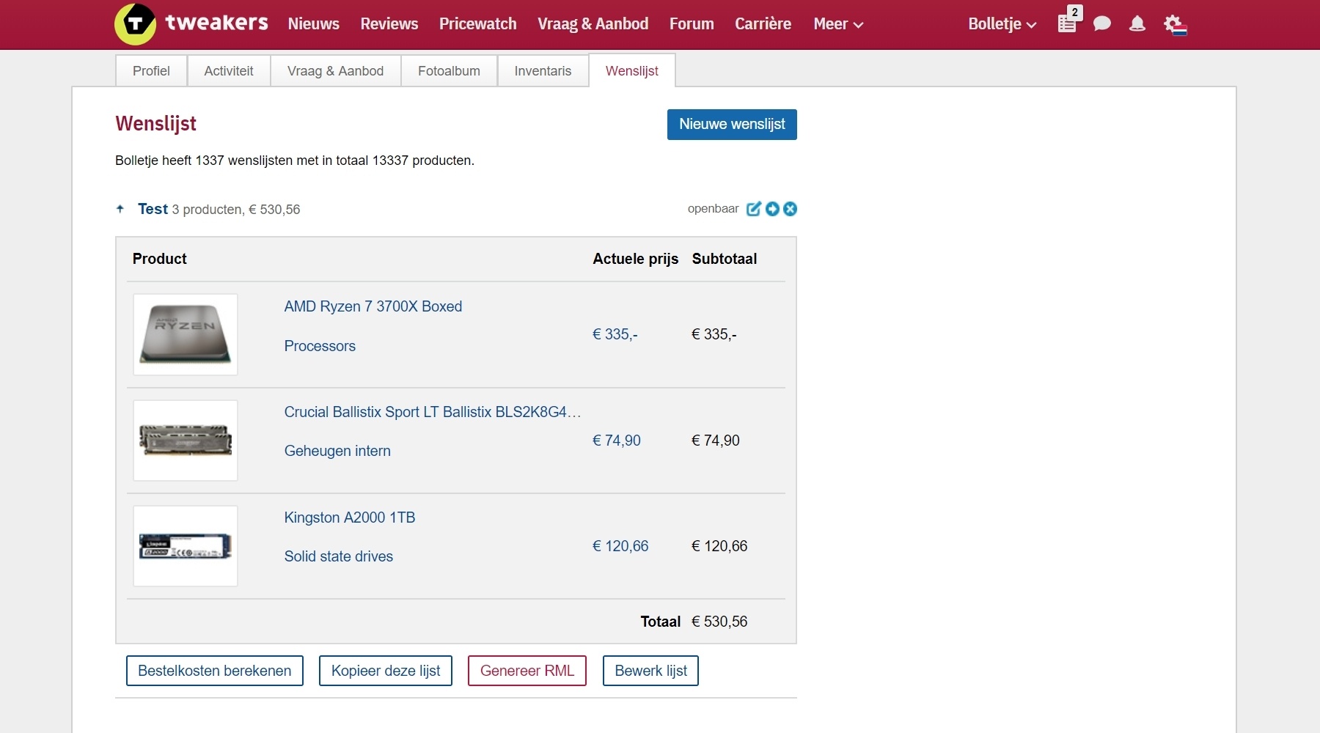Click the Genereer RML button
The width and height of the screenshot is (1320, 733).
click(527, 671)
